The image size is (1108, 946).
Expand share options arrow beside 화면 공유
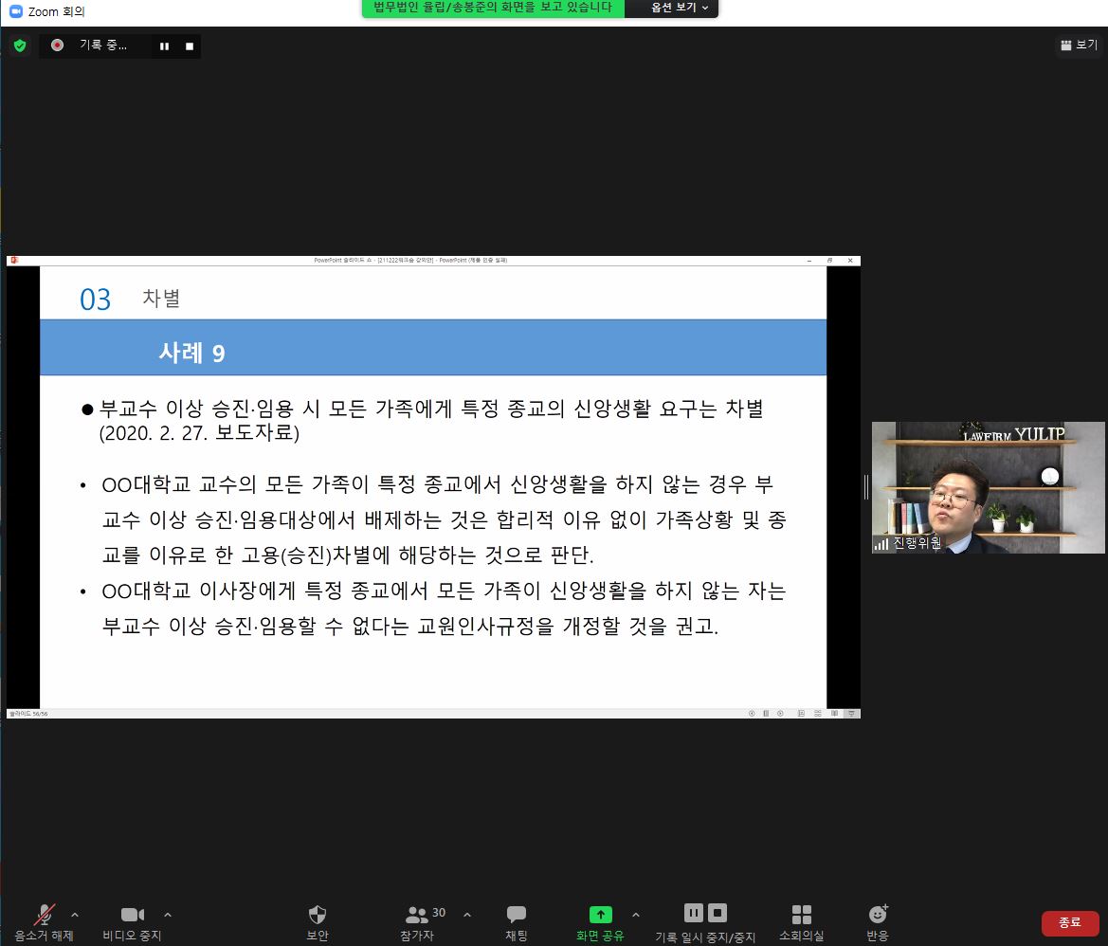pos(635,915)
